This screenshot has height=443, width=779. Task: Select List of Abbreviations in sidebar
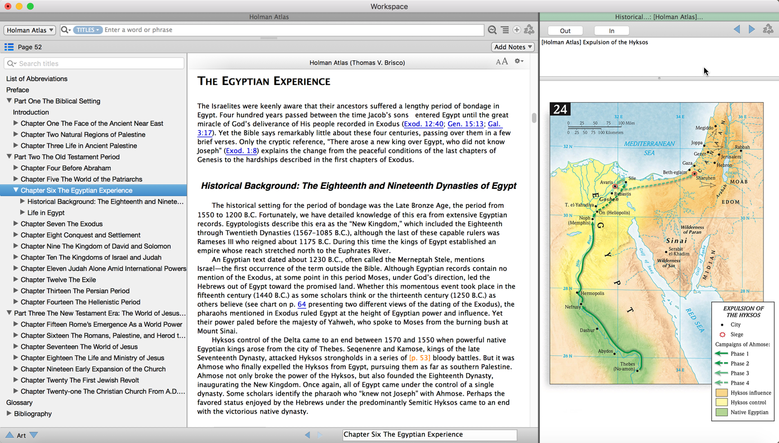37,79
